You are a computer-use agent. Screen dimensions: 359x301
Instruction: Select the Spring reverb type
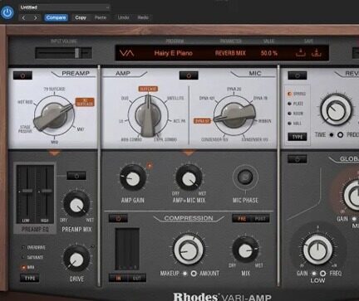click(x=297, y=94)
